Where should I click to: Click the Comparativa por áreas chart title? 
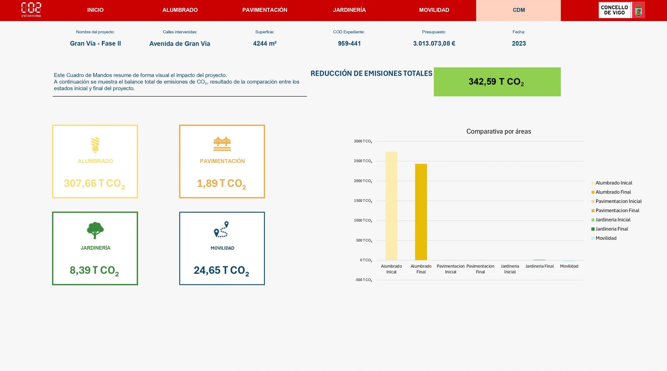pyautogui.click(x=498, y=131)
